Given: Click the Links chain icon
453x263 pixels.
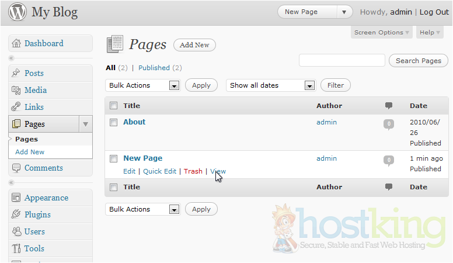Looking at the screenshot, I should coord(16,107).
